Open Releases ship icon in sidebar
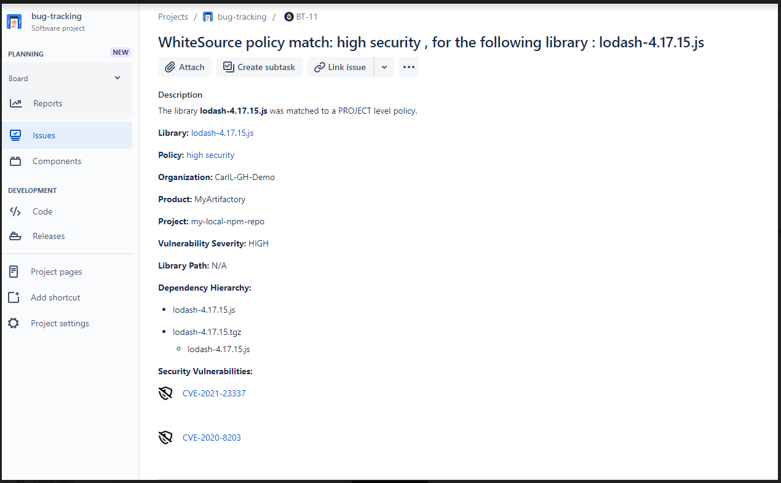This screenshot has height=483, width=781. pos(15,236)
